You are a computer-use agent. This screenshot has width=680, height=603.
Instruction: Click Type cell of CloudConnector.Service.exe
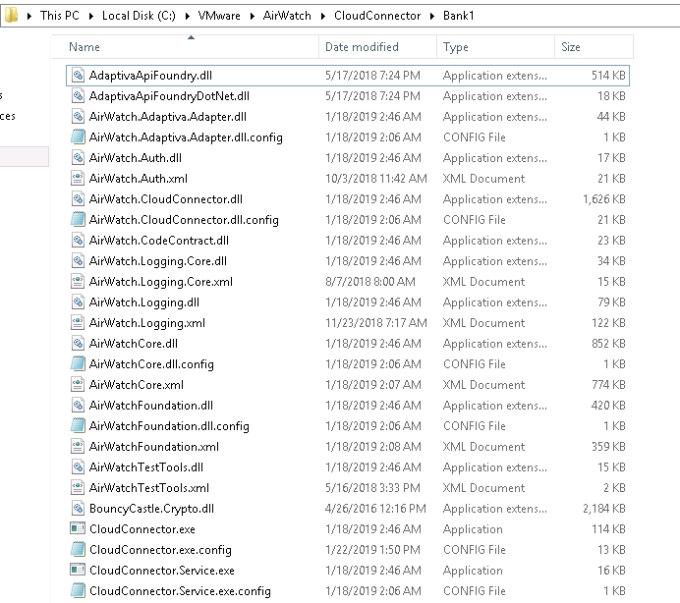pos(473,571)
